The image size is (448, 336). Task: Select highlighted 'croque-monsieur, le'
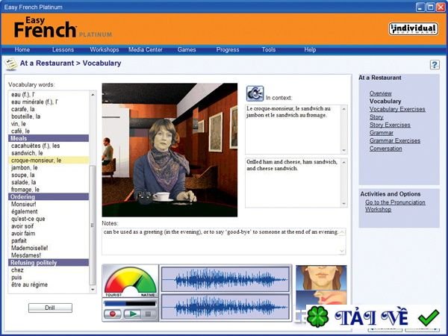point(49,161)
